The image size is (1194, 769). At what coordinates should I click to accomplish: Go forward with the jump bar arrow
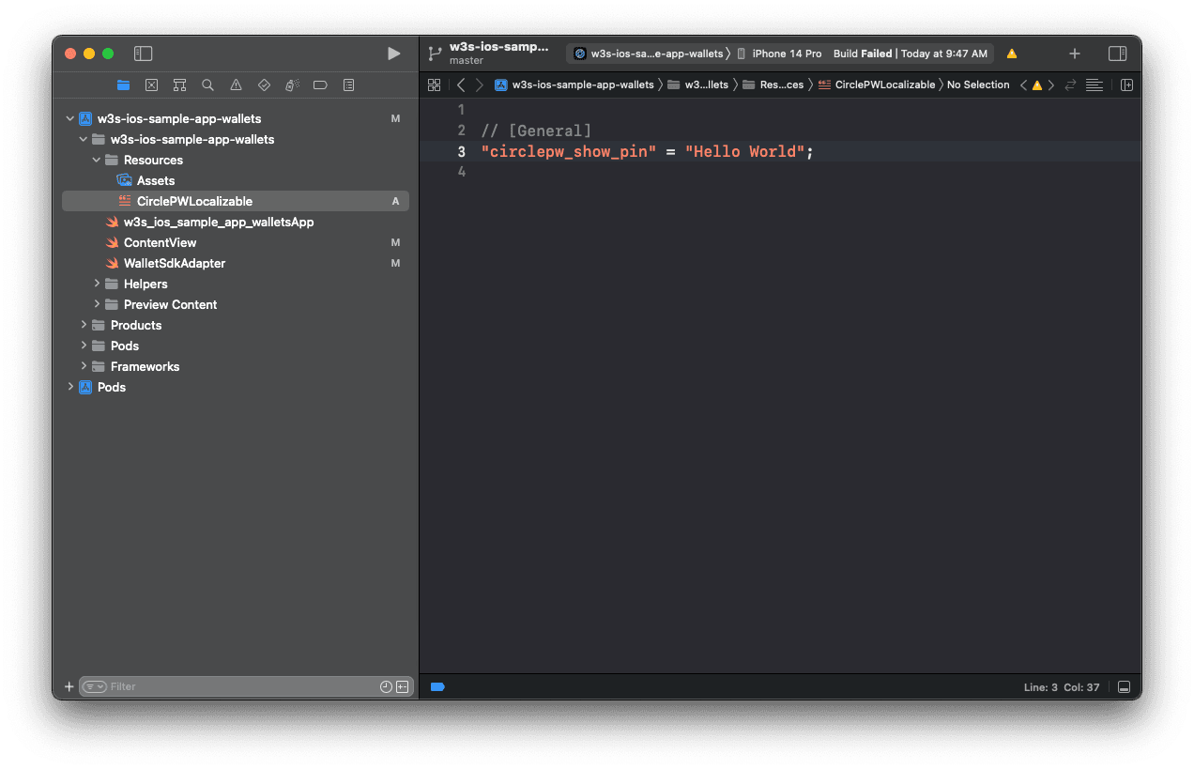pyautogui.click(x=480, y=85)
